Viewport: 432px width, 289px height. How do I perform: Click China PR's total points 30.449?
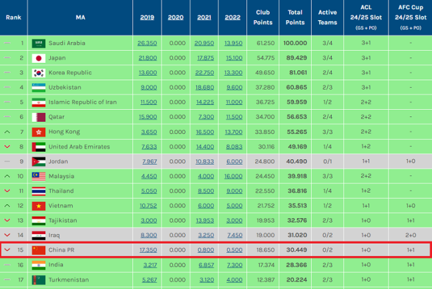(x=296, y=250)
